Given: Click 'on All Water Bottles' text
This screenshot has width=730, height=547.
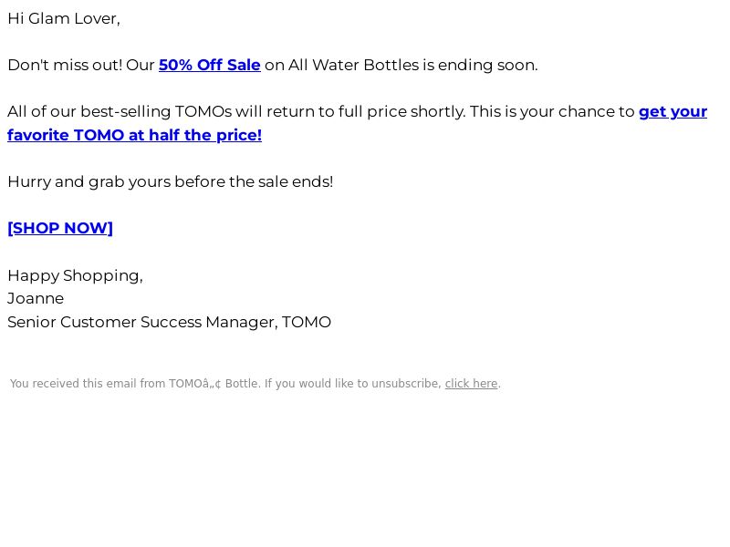Looking at the screenshot, I should tap(342, 65).
